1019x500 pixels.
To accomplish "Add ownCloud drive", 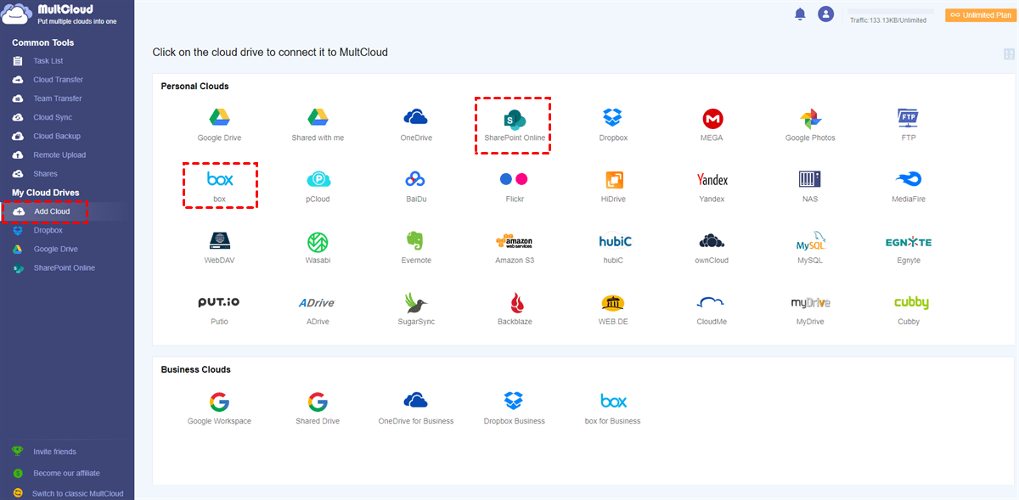I will (712, 247).
